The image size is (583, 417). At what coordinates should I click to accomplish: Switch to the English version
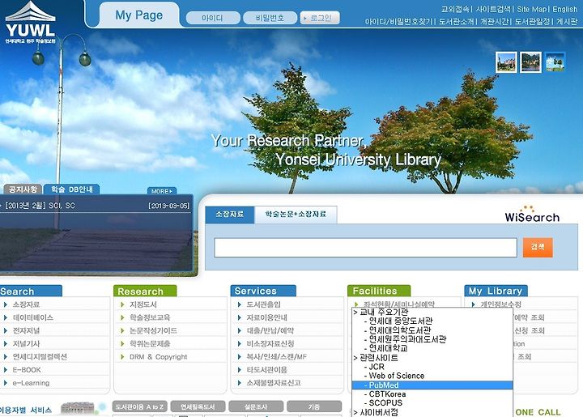pyautogui.click(x=565, y=9)
